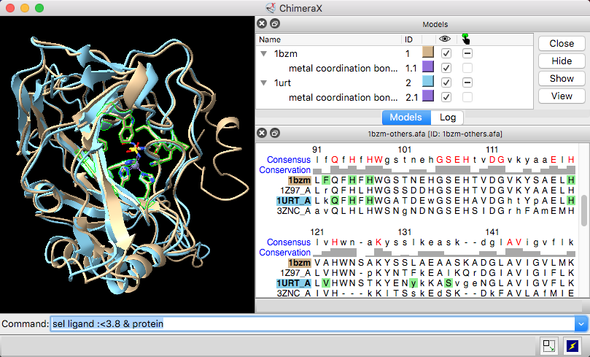Click the sequence alignment vertical scrollbar

coord(584,211)
